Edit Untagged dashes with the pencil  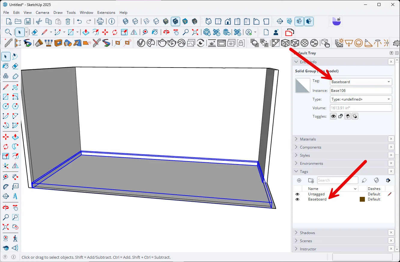(x=390, y=194)
